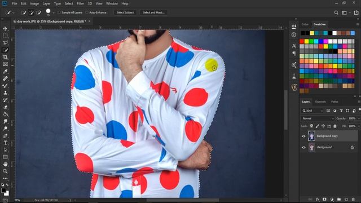Select the Lasso tool in toolbar
The height and width of the screenshot is (203, 361).
[x=5, y=43]
